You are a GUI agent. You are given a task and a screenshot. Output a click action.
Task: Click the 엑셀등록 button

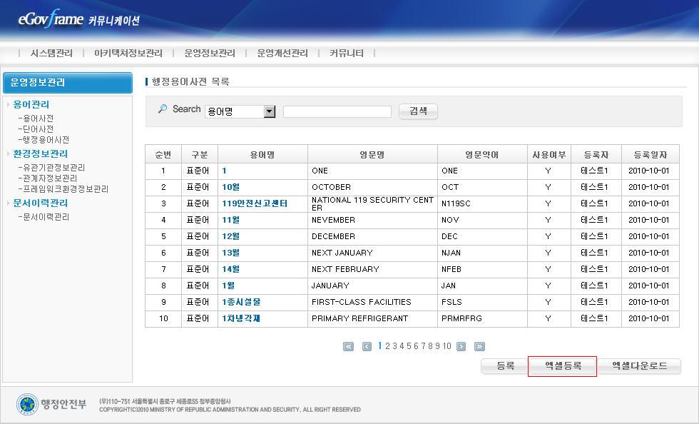(563, 366)
